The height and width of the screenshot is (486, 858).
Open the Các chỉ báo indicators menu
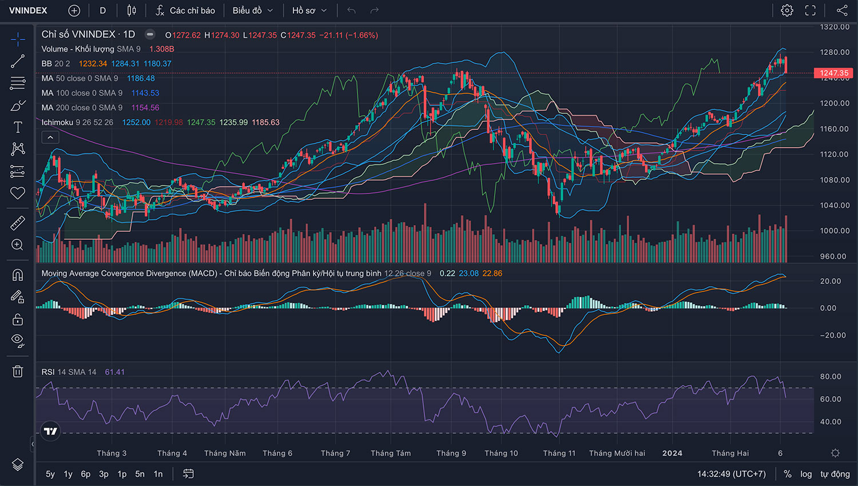(x=185, y=10)
